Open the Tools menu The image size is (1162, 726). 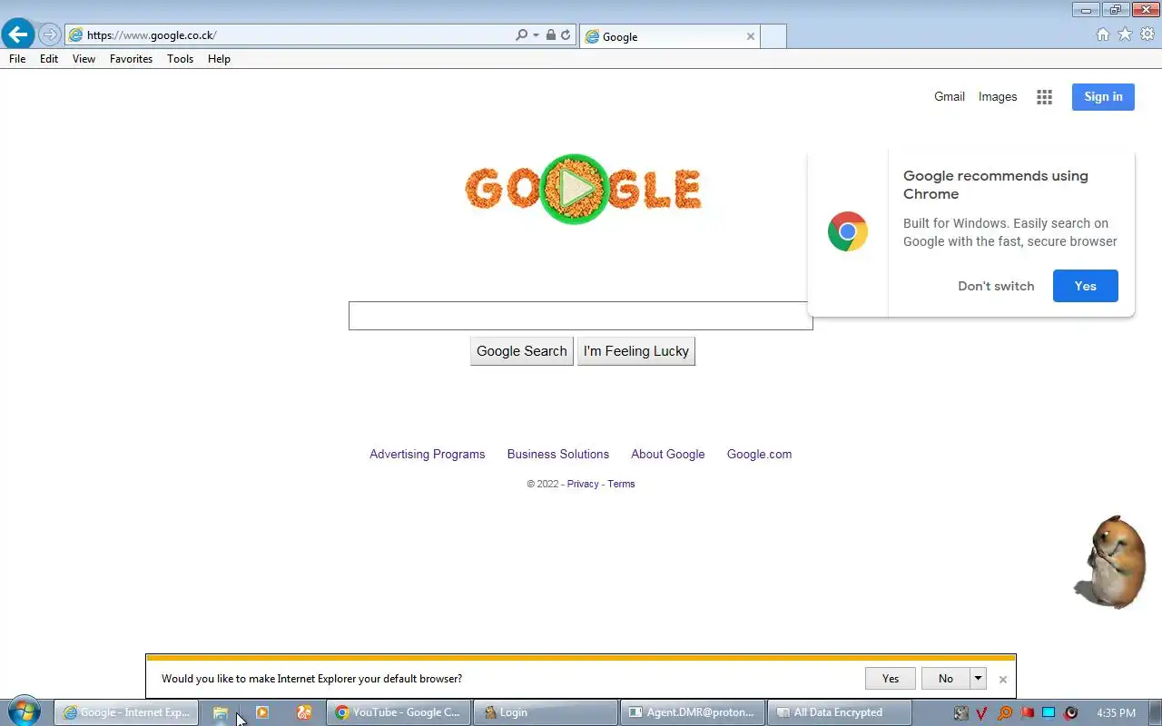pos(180,59)
